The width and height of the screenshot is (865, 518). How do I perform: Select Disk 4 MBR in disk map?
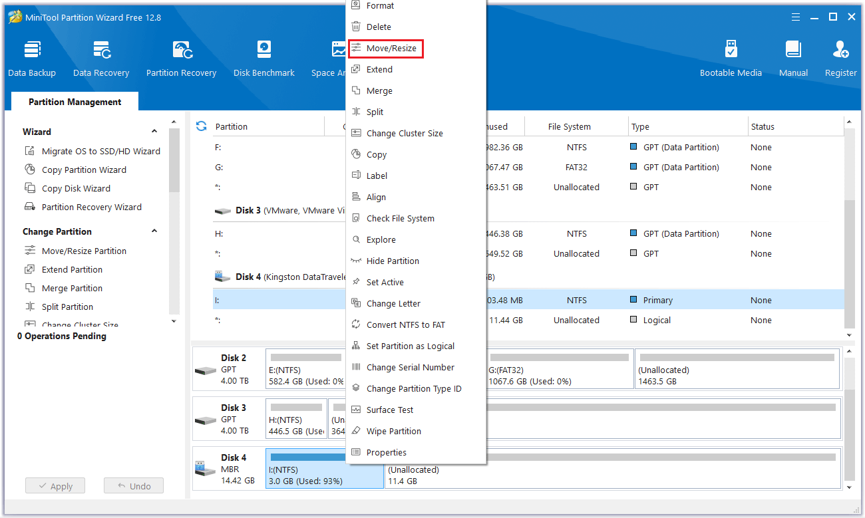pyautogui.click(x=229, y=469)
